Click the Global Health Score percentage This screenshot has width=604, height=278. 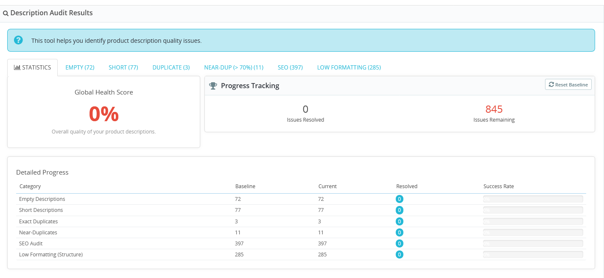tap(103, 114)
